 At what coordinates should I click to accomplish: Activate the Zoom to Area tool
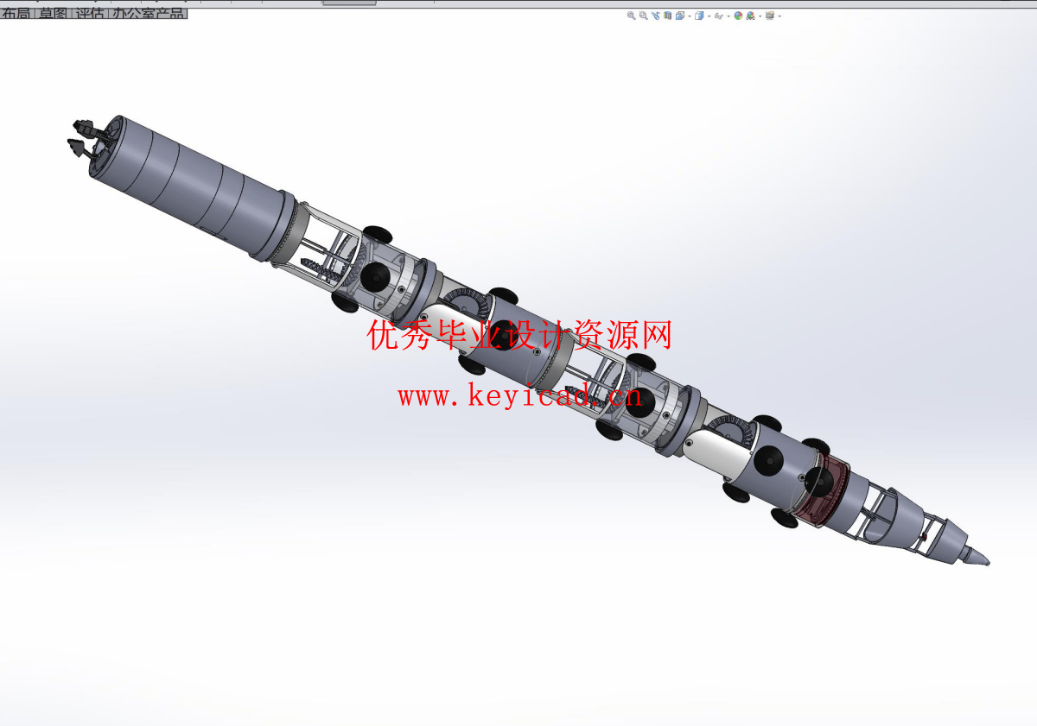(643, 16)
